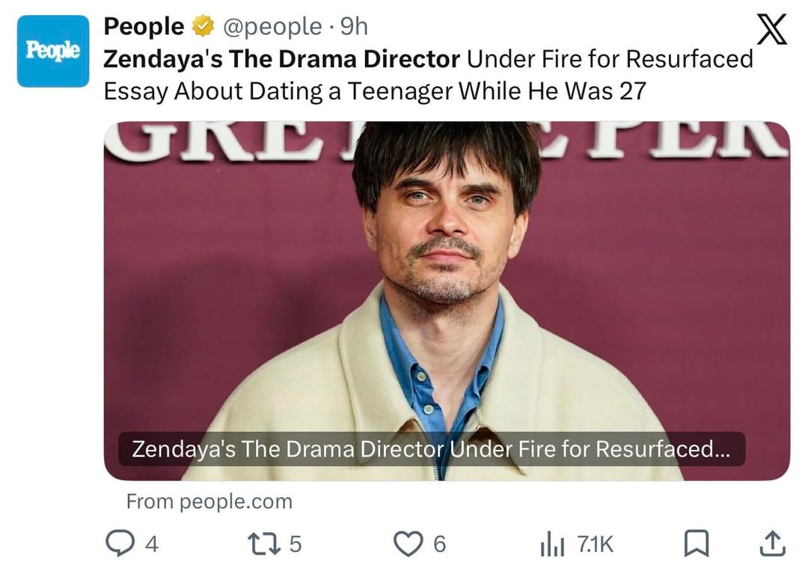Image resolution: width=808 pixels, height=572 pixels.
Task: Open the "From people.com" source link
Action: [x=209, y=501]
